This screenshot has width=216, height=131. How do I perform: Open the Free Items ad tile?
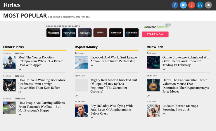coord(53,33)
